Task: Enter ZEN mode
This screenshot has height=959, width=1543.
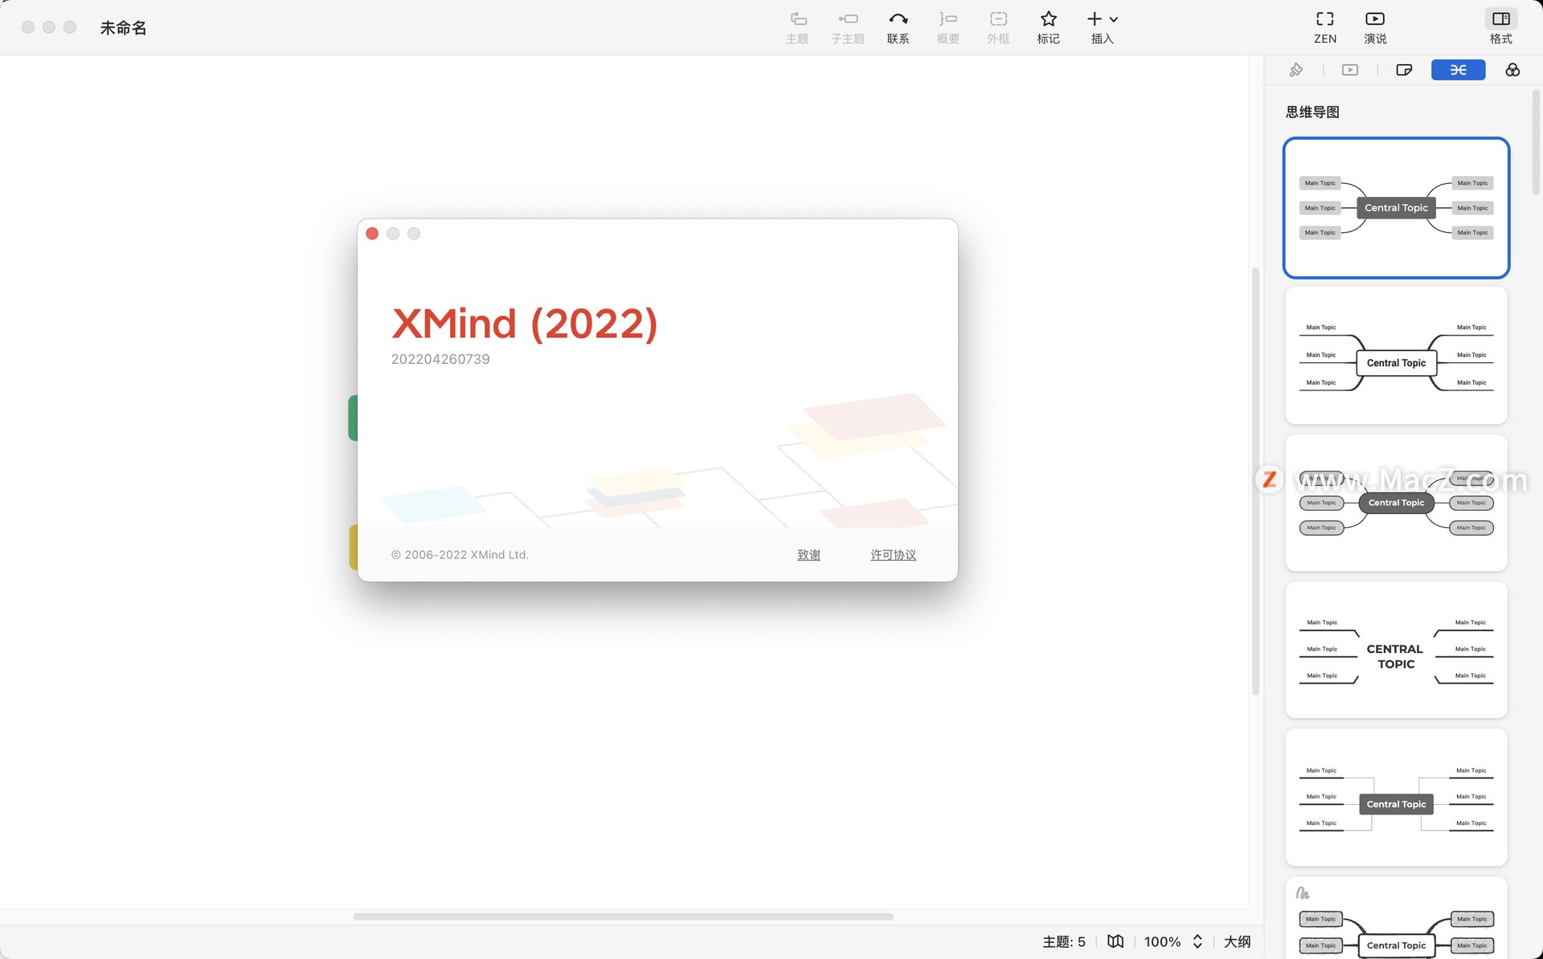Action: [x=1325, y=27]
